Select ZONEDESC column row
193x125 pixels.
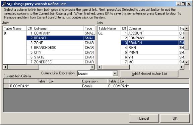[x=61, y=62]
